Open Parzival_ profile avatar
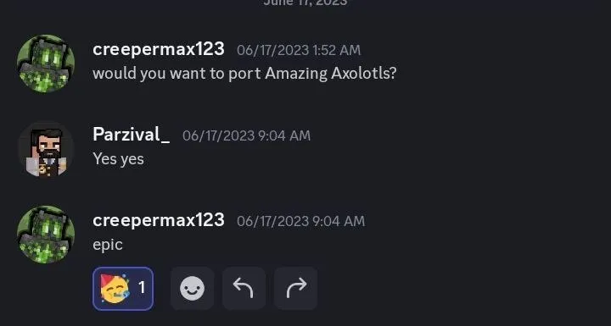Screen dimensions: 611x326 coord(46,150)
